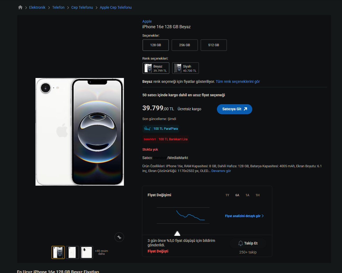Open the 100 TL Bankkart Lira offer
The image size is (342, 273).
(x=165, y=139)
